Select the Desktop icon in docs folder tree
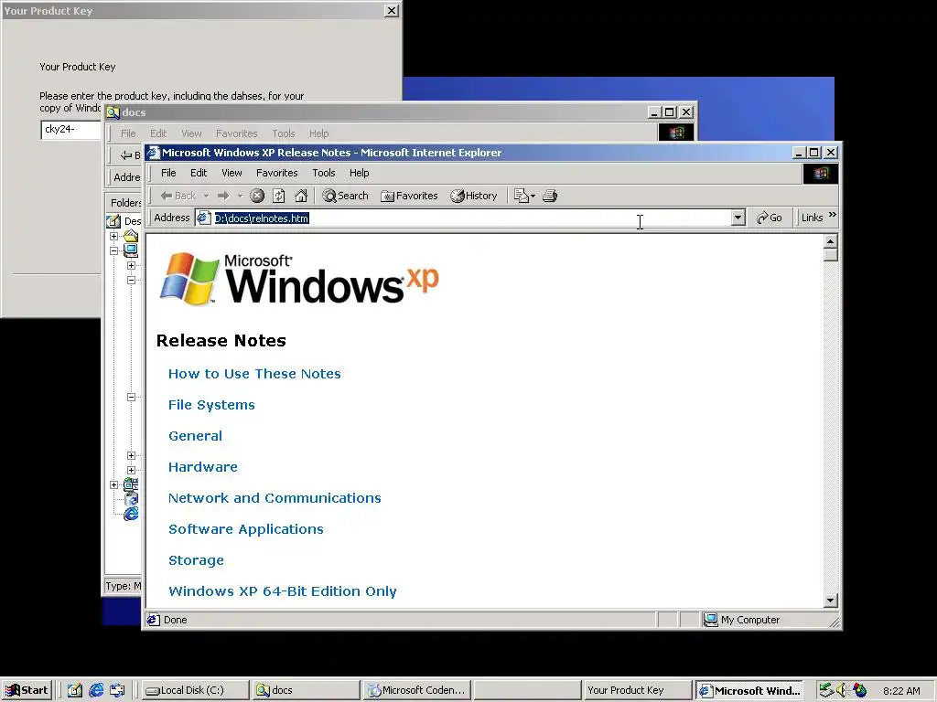This screenshot has width=937, height=702. click(x=113, y=221)
